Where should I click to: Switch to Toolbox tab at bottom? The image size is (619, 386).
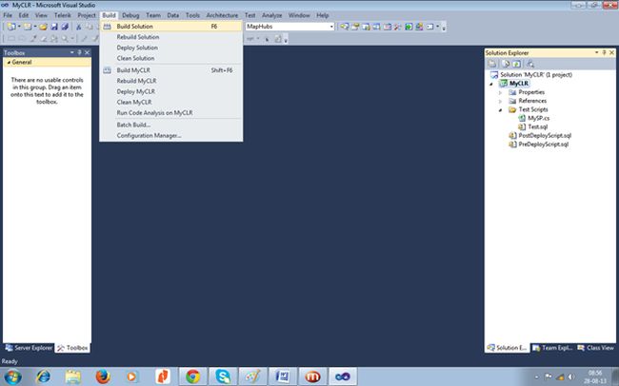coord(72,348)
